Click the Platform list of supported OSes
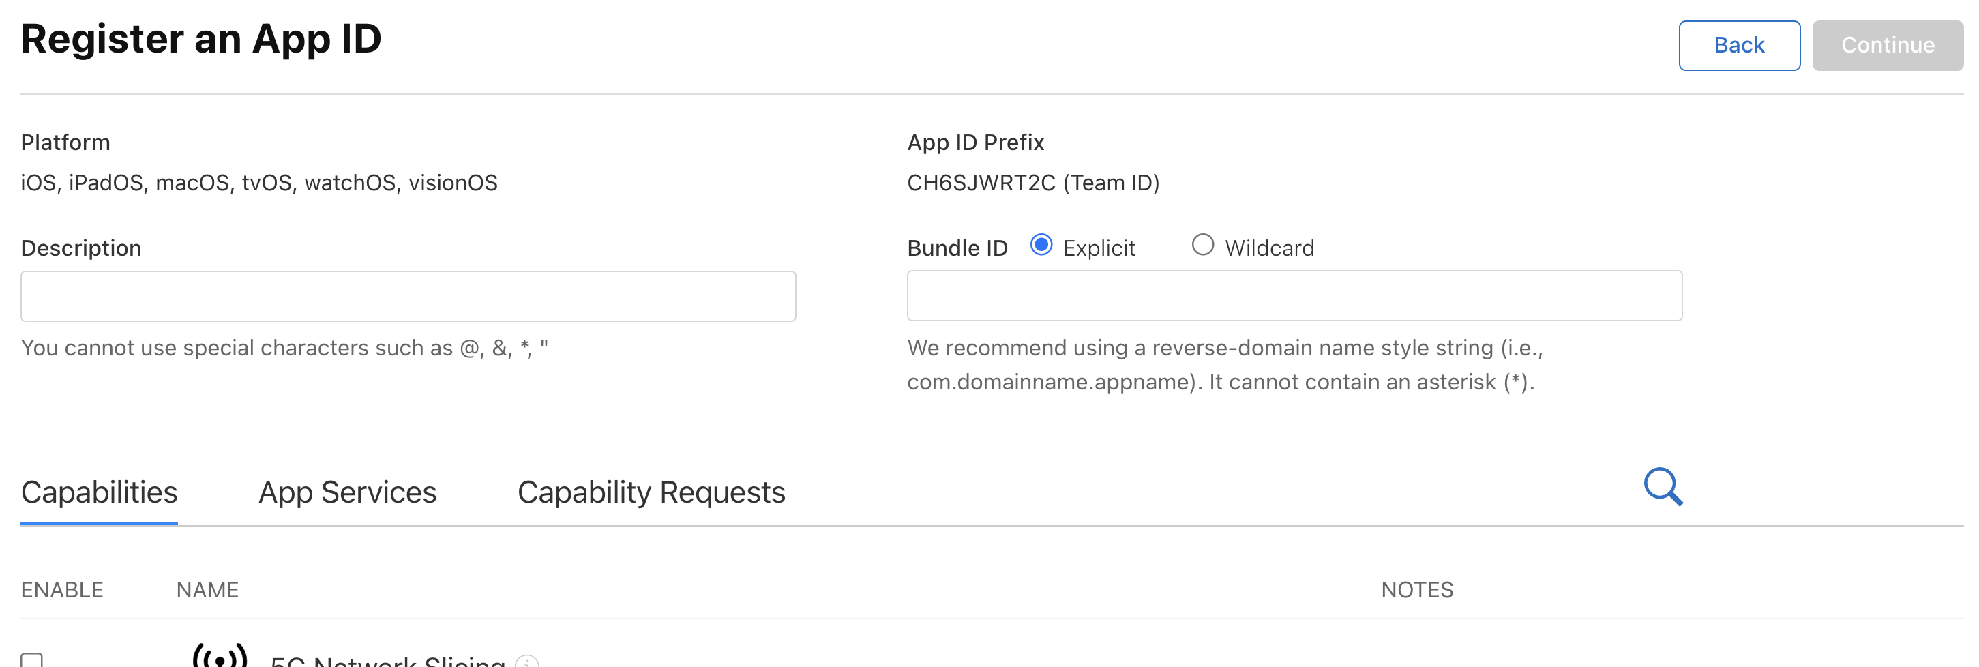Screen dimensions: 1979x667 259,183
